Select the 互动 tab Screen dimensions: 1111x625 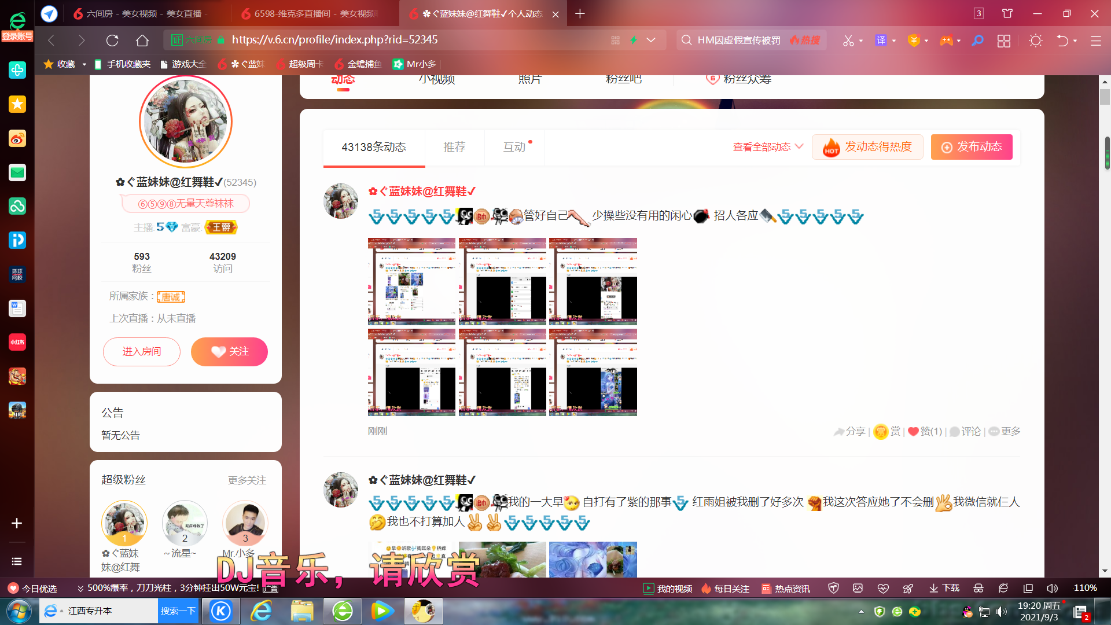click(514, 148)
